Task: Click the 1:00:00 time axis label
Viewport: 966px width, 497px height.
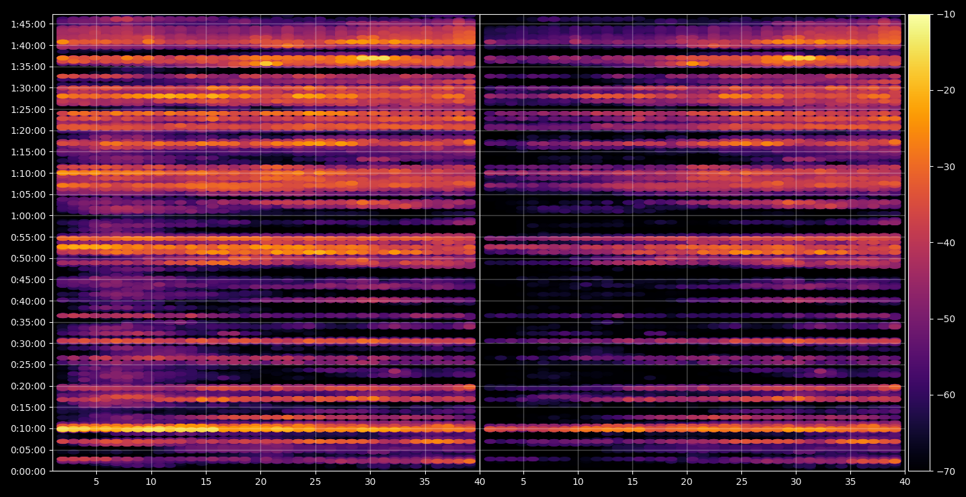Action: [x=29, y=215]
